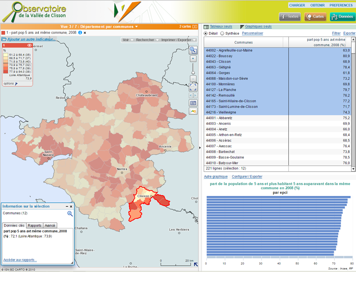Toggle legend layer visibility eye icon
Screen dimensions: 356x288
29,45
